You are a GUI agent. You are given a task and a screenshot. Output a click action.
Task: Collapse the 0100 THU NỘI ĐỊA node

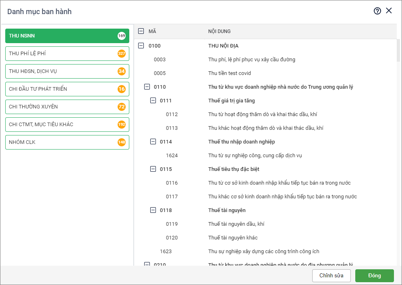coord(141,46)
